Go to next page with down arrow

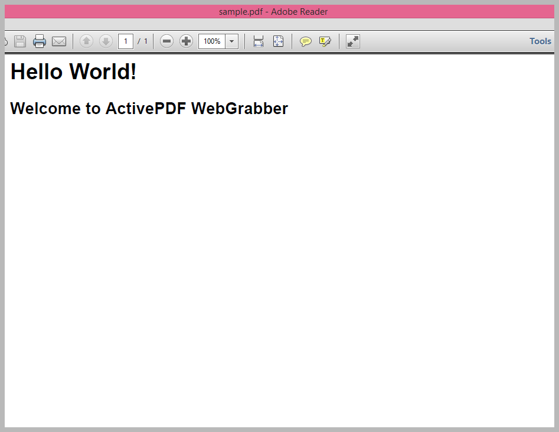tap(106, 41)
